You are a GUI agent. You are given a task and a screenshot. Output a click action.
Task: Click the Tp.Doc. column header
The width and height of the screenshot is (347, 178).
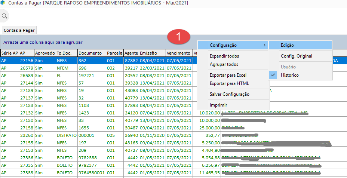(x=67, y=53)
